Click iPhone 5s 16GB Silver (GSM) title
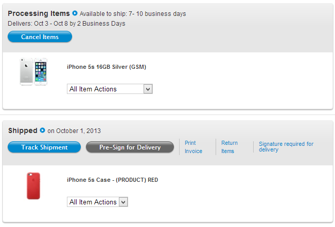The width and height of the screenshot is (335, 227). [107, 67]
